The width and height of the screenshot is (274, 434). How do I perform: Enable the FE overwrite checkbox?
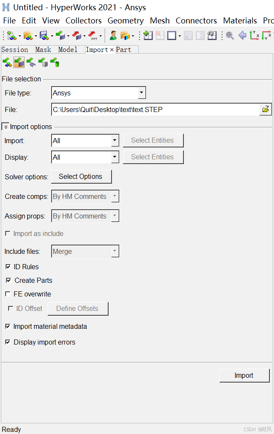tap(8, 294)
